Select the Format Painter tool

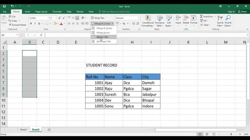pyautogui.click(x=17, y=25)
